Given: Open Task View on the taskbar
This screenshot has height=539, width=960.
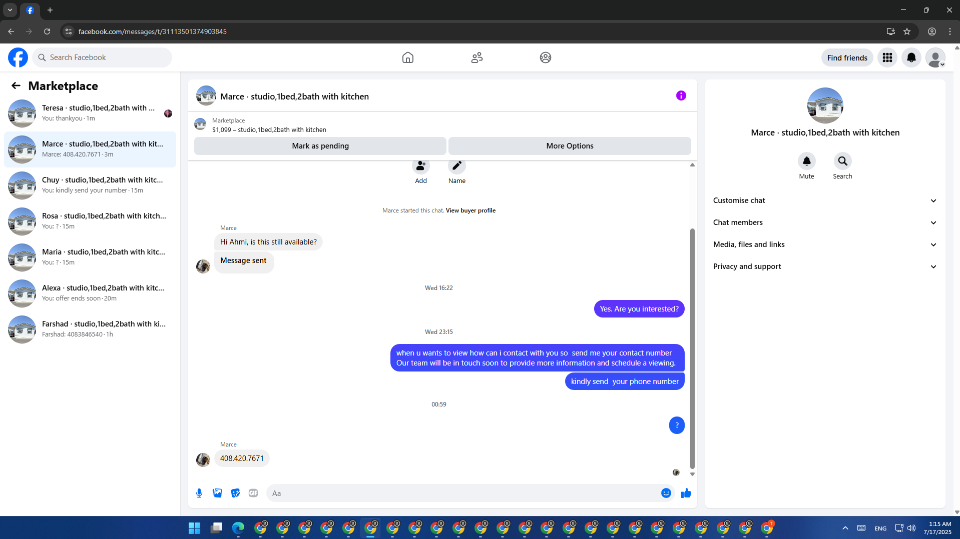Looking at the screenshot, I should click(x=216, y=528).
